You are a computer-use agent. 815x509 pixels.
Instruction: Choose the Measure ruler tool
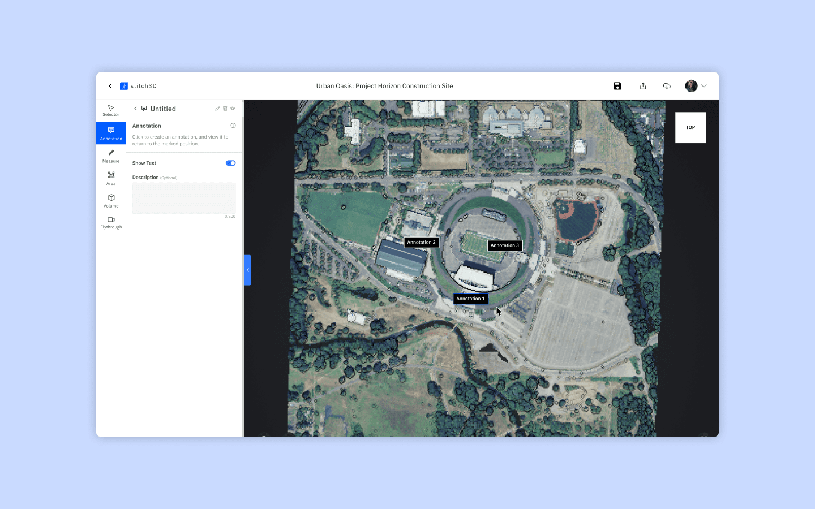coord(111,156)
